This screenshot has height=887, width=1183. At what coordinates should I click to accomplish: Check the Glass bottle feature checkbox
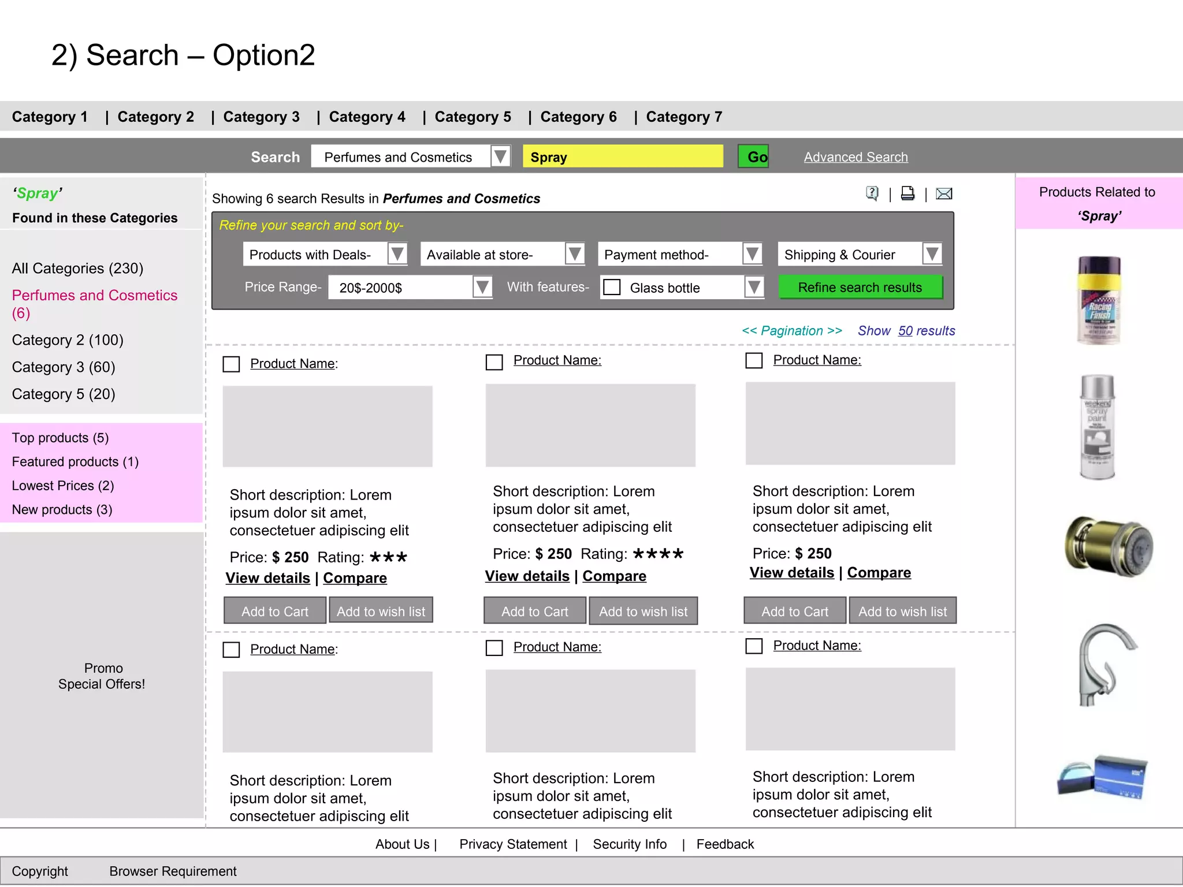612,287
